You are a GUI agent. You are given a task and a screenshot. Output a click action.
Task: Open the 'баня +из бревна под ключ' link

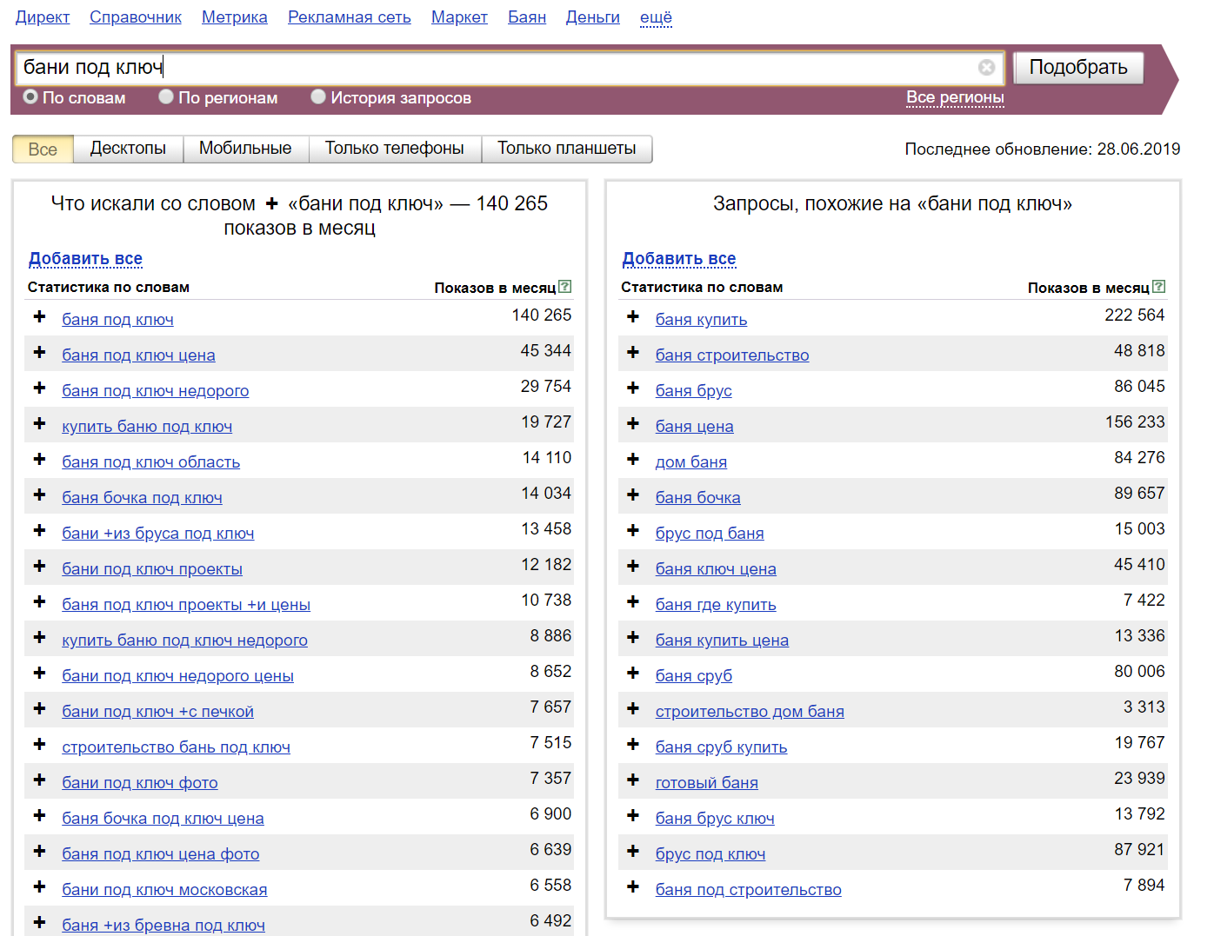click(163, 925)
